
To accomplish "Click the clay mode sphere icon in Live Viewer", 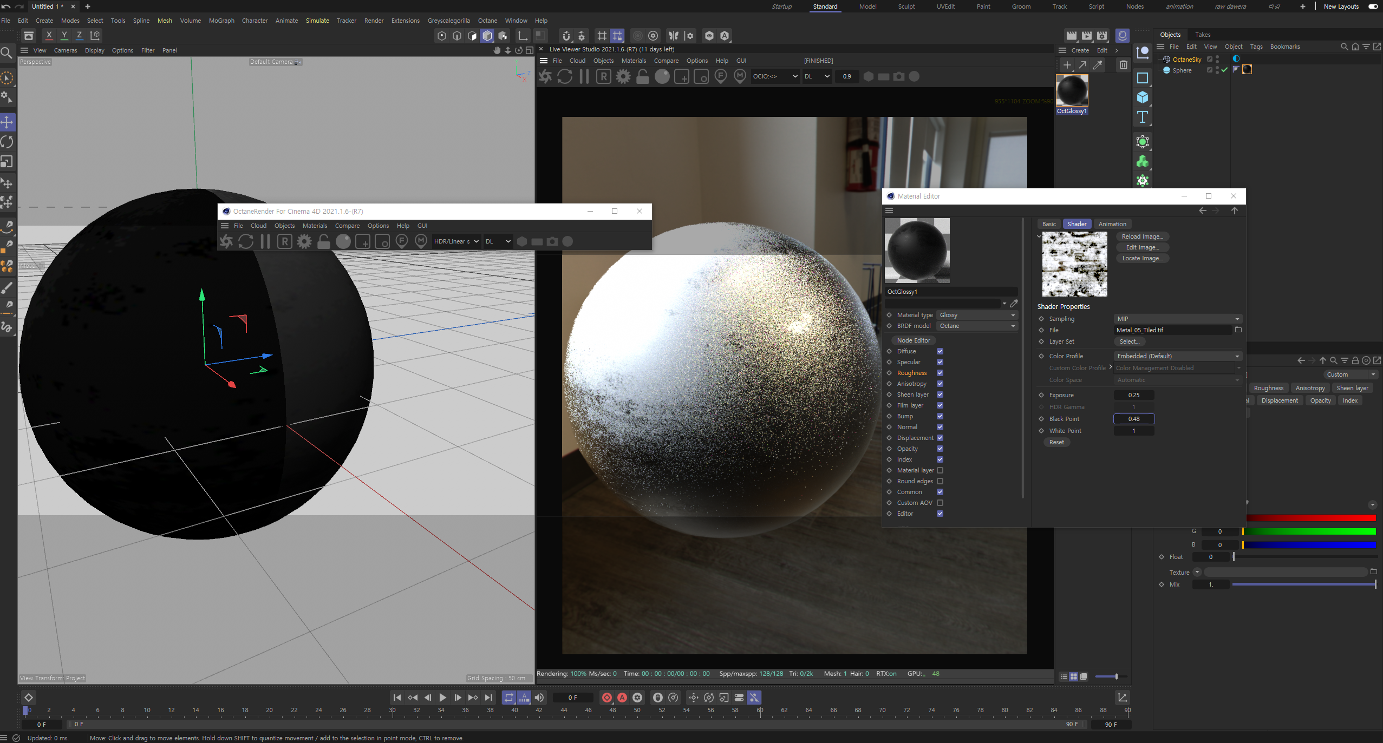I will pos(662,76).
